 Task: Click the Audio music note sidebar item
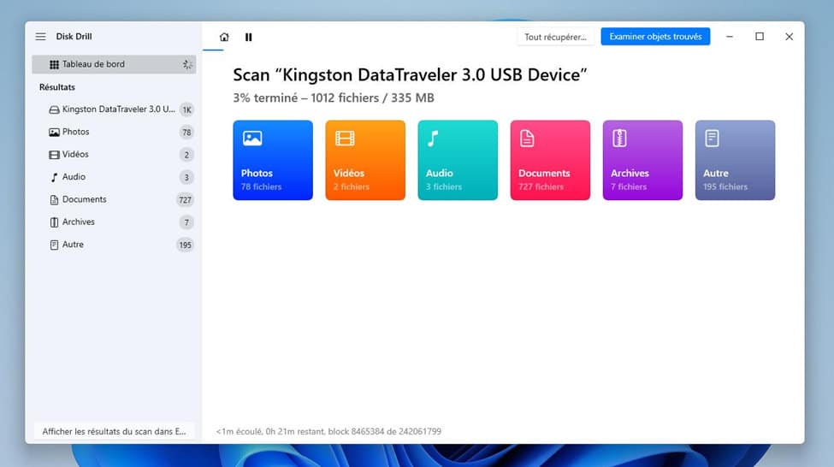click(54, 177)
